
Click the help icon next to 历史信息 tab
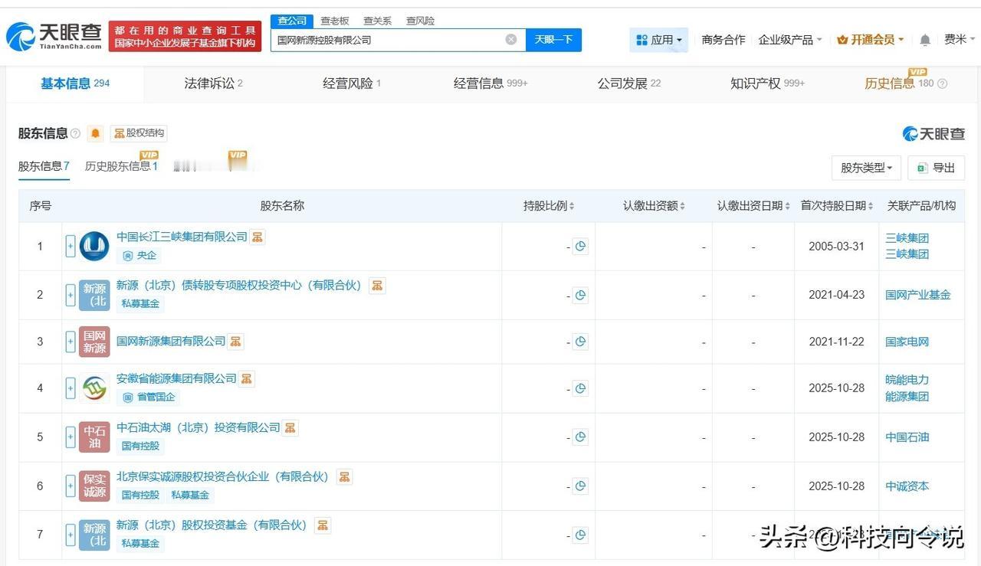coord(942,83)
